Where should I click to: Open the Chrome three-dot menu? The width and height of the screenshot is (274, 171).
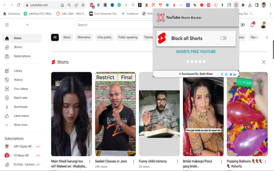tap(271, 5)
